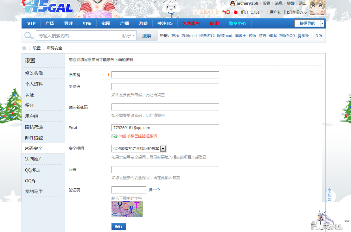The width and height of the screenshot is (351, 232).
Task: Go to 勋章中心 in navigation bar
Action: click(237, 23)
